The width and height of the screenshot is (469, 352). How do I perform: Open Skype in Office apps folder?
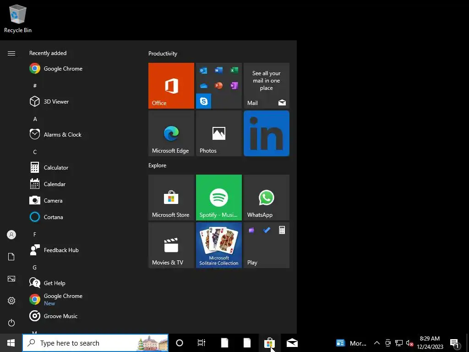[x=204, y=101]
